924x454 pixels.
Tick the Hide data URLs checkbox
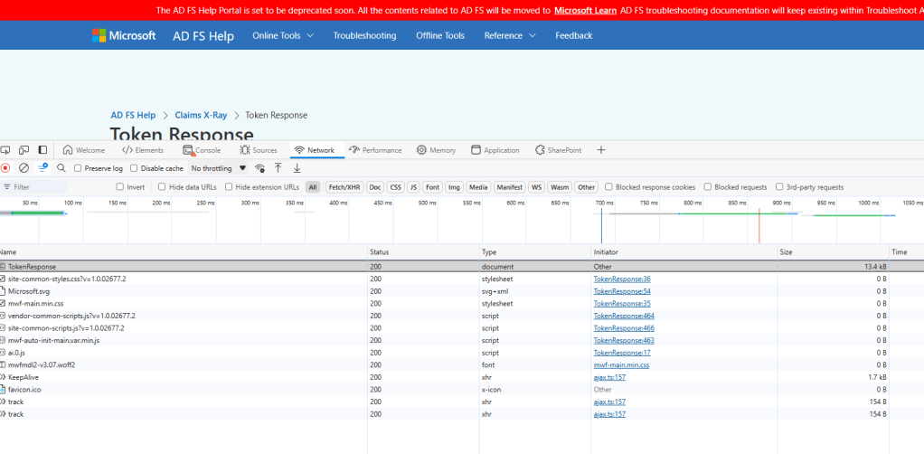[x=163, y=187]
